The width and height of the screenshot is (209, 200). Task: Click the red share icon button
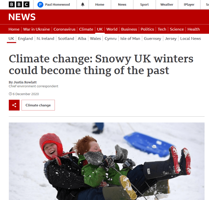click(14, 105)
